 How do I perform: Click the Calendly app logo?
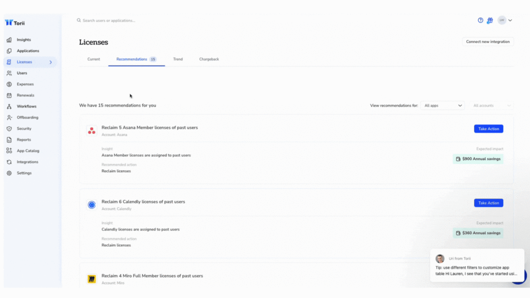click(x=92, y=205)
